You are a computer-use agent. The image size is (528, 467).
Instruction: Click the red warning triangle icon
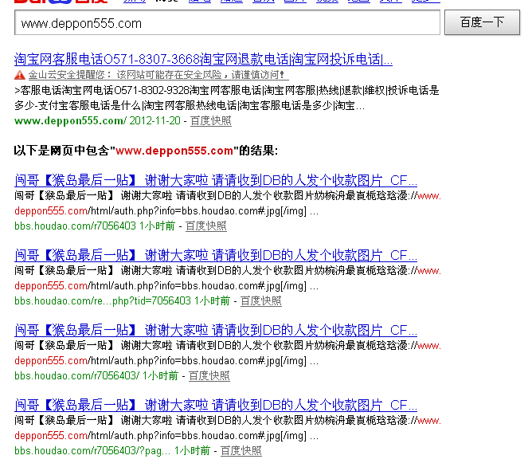pos(20,75)
